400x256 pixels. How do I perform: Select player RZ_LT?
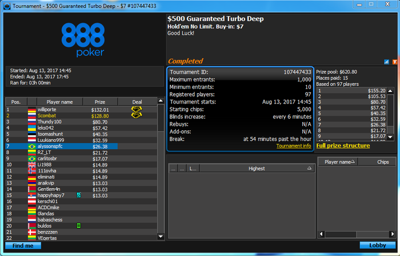click(x=81, y=153)
